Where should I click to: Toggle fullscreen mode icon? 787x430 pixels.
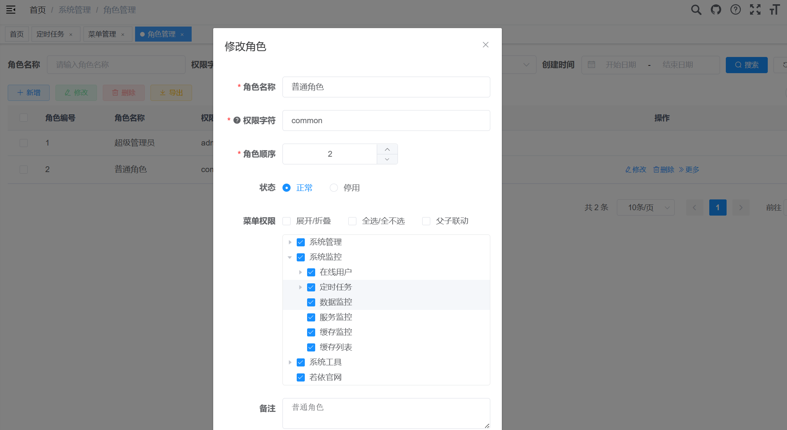pyautogui.click(x=755, y=10)
